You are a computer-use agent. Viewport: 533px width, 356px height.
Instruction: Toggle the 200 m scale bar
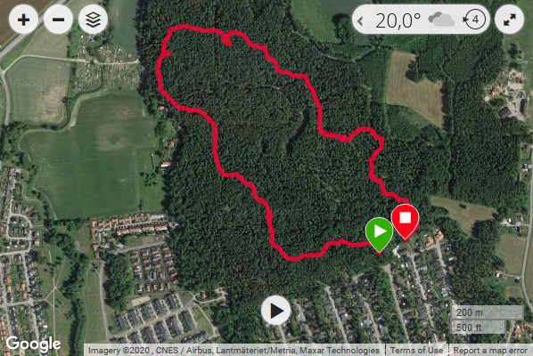(487, 312)
